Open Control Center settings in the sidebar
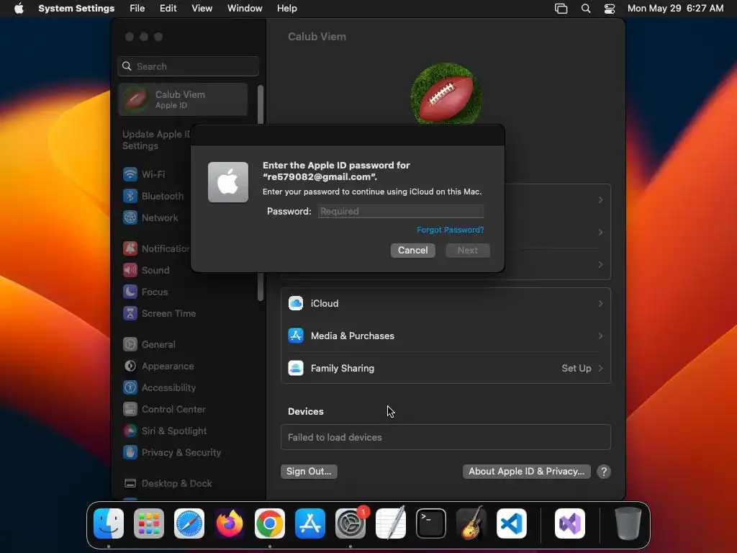 point(164,410)
